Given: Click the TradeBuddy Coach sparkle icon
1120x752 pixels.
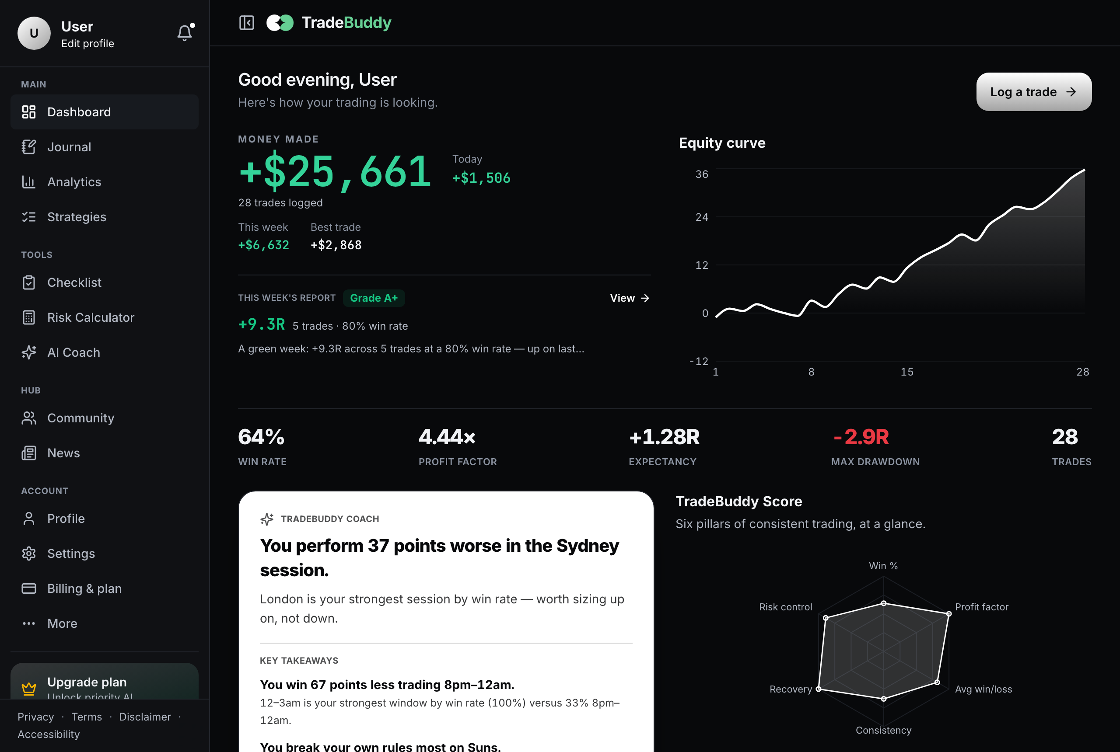Looking at the screenshot, I should pos(267,519).
